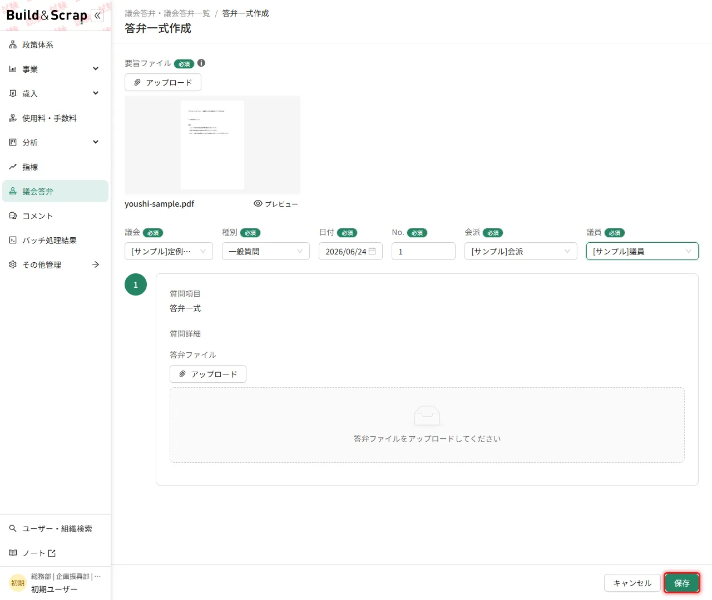Click the 初期 user avatar
Screen dimensions: 712x600
point(18,583)
